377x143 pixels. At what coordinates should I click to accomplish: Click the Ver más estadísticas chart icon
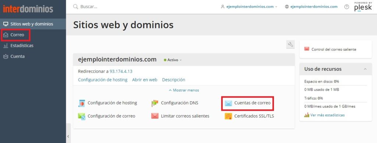point(307,115)
